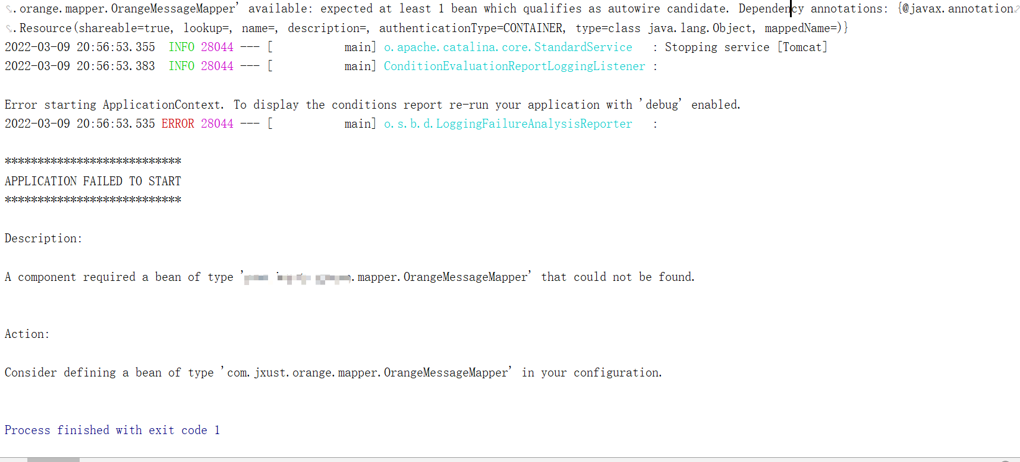Click 'APPLICATION FAILED TO START' heading

point(93,181)
